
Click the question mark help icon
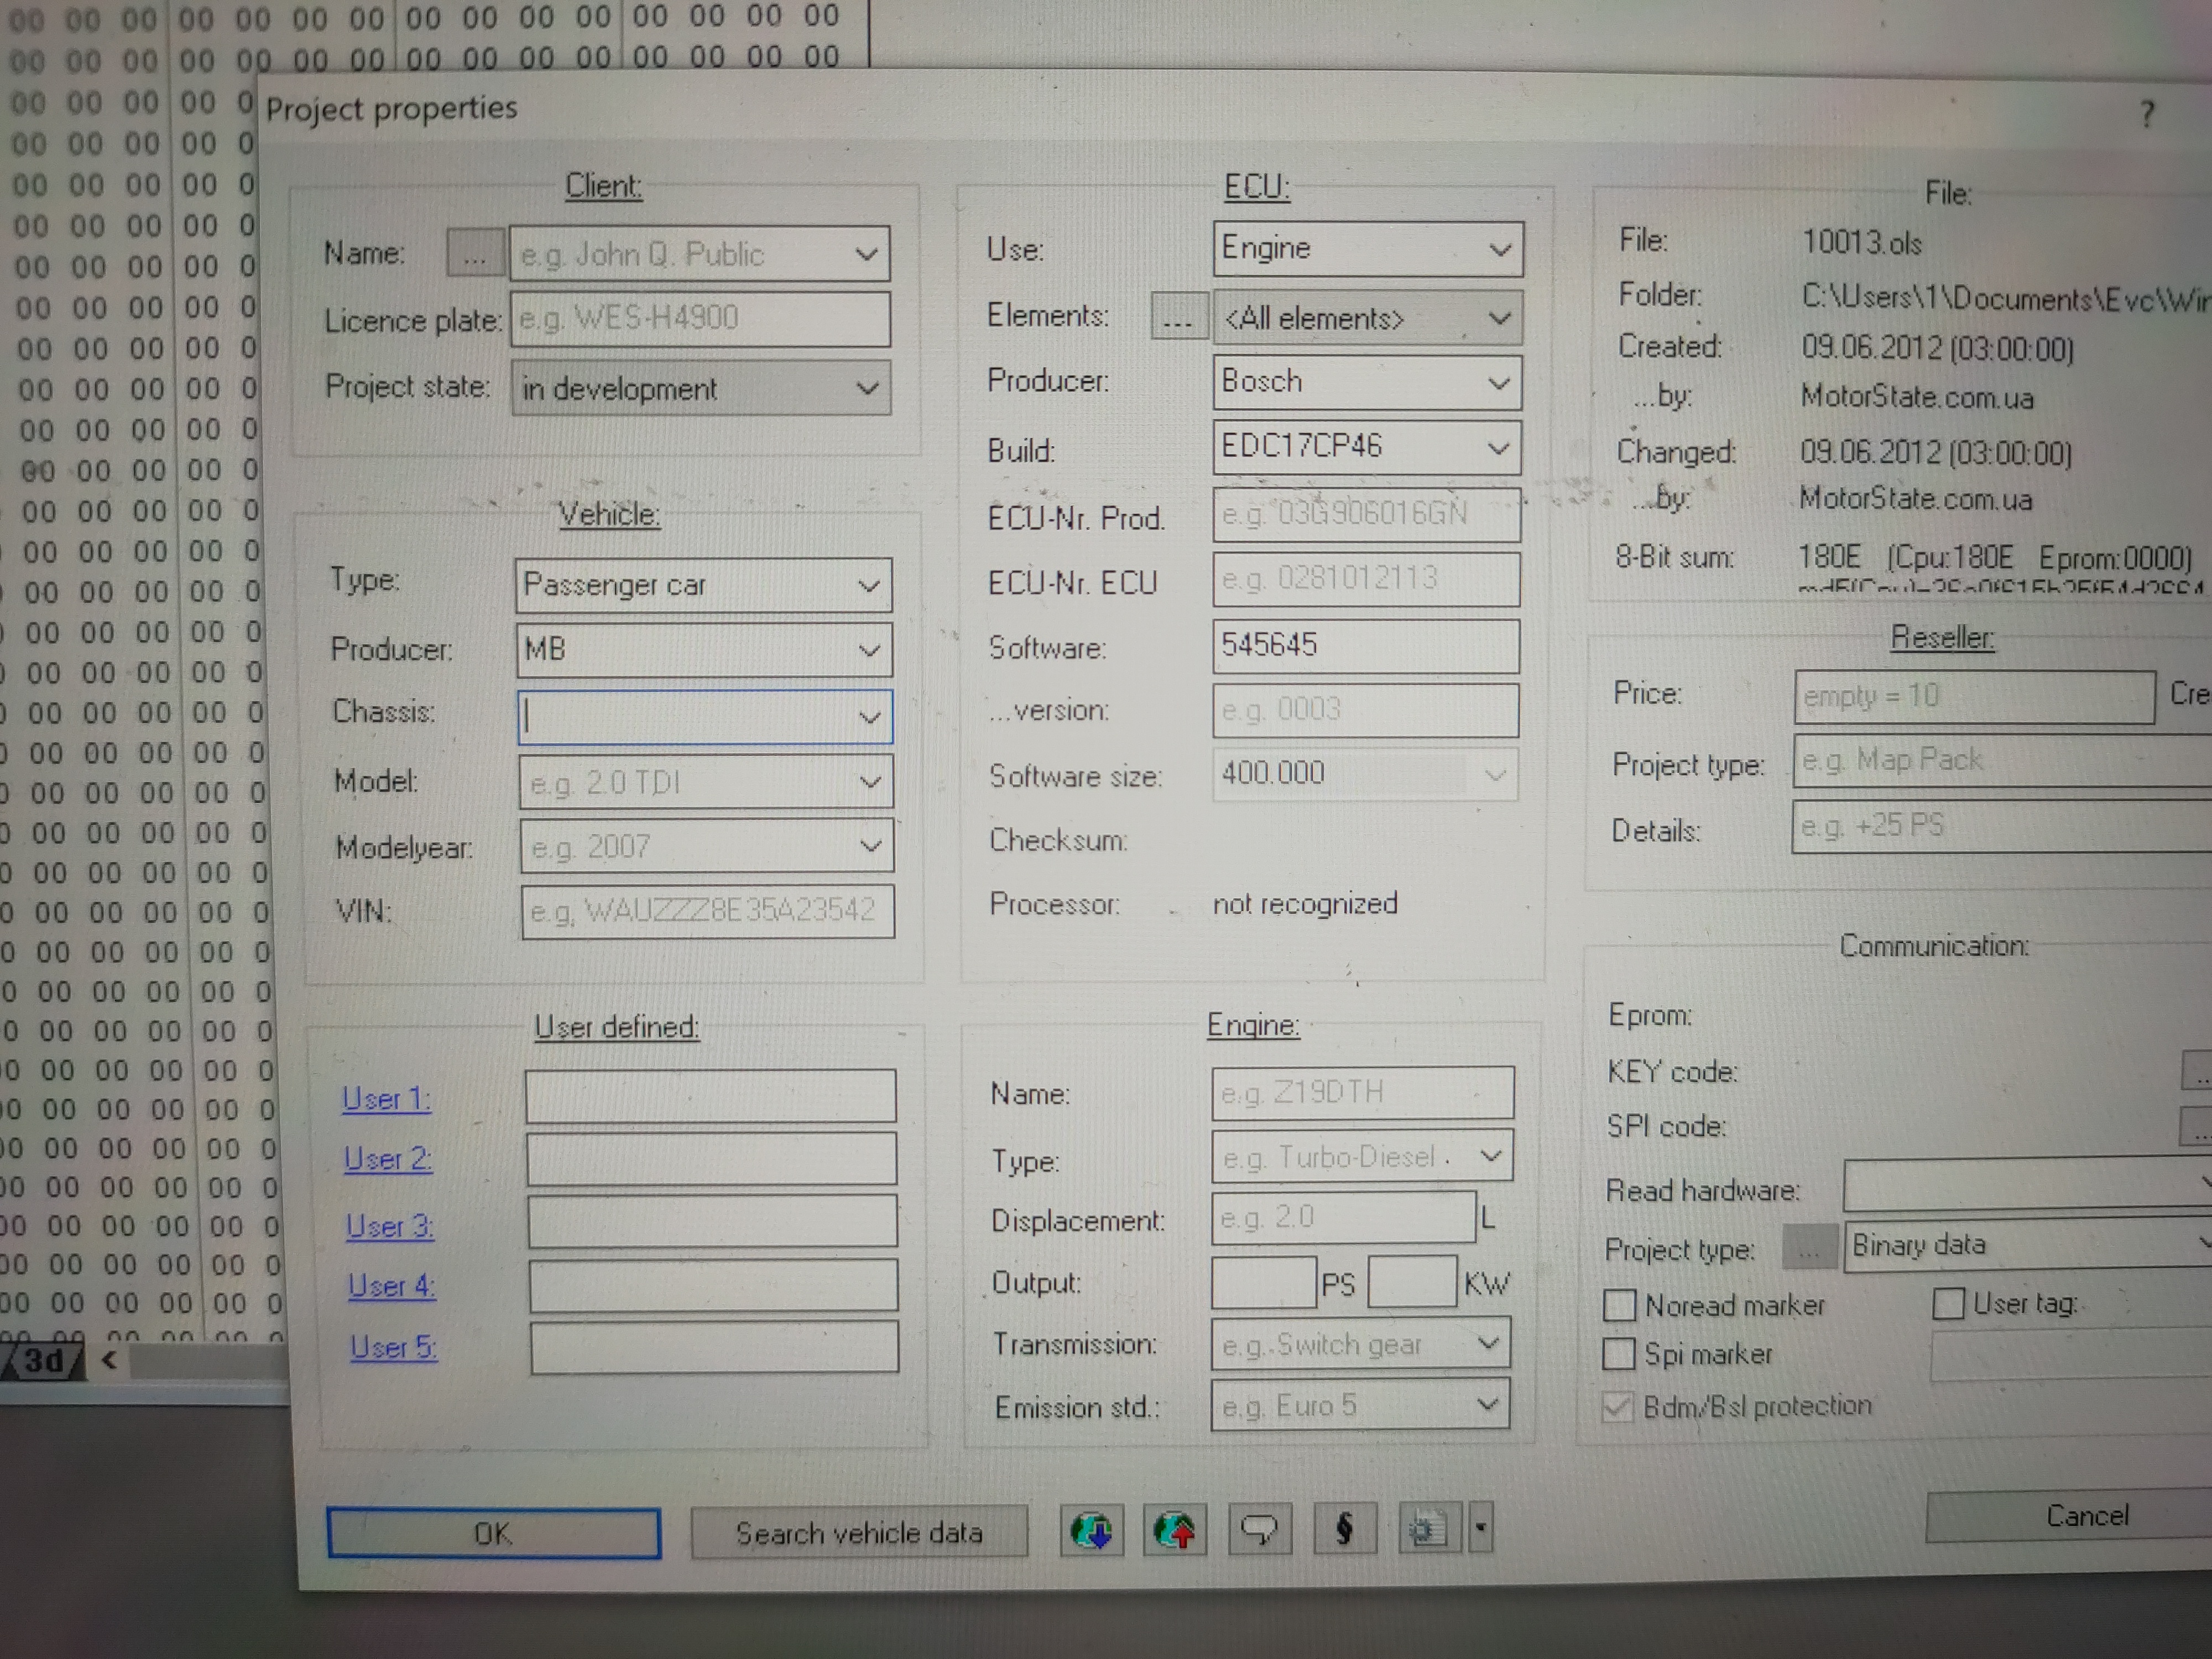(x=2146, y=114)
